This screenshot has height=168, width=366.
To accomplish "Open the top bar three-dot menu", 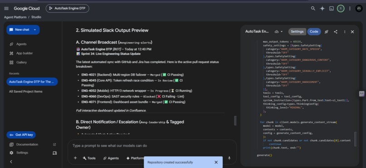I will point(350,9).
